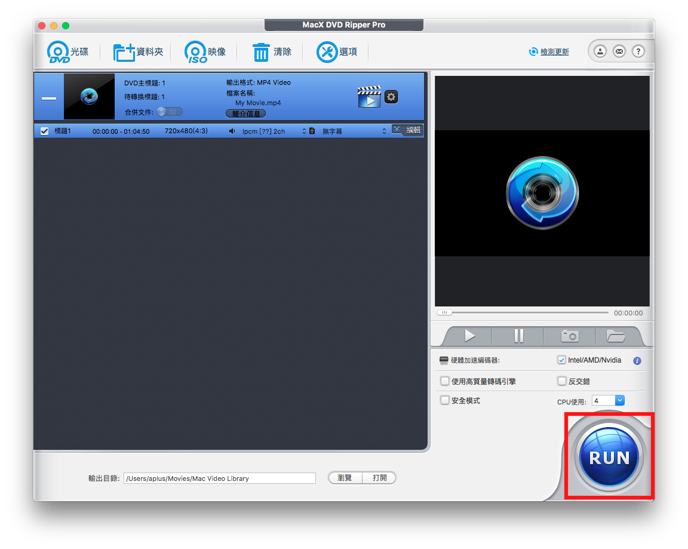Open the lpcm 2ch audio track dropdown
This screenshot has width=688, height=549.
(274, 131)
